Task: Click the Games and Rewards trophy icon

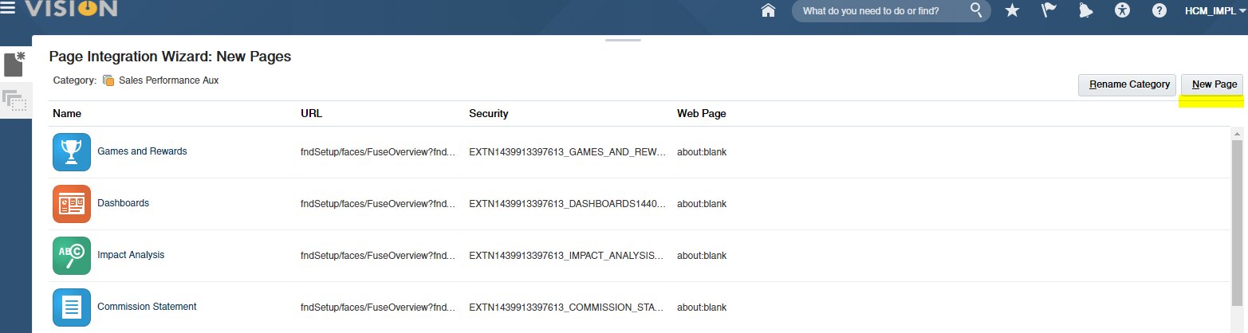Action: click(72, 151)
